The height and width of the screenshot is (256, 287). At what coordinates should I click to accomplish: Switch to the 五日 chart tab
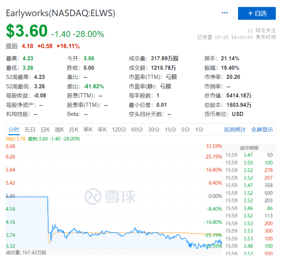tap(30, 130)
